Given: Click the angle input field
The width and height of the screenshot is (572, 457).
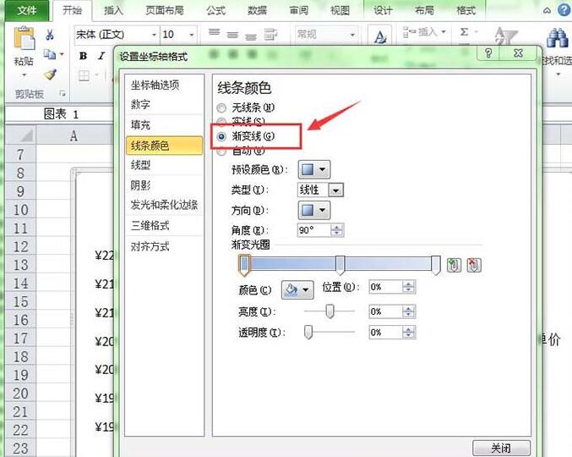Looking at the screenshot, I should click(x=314, y=230).
